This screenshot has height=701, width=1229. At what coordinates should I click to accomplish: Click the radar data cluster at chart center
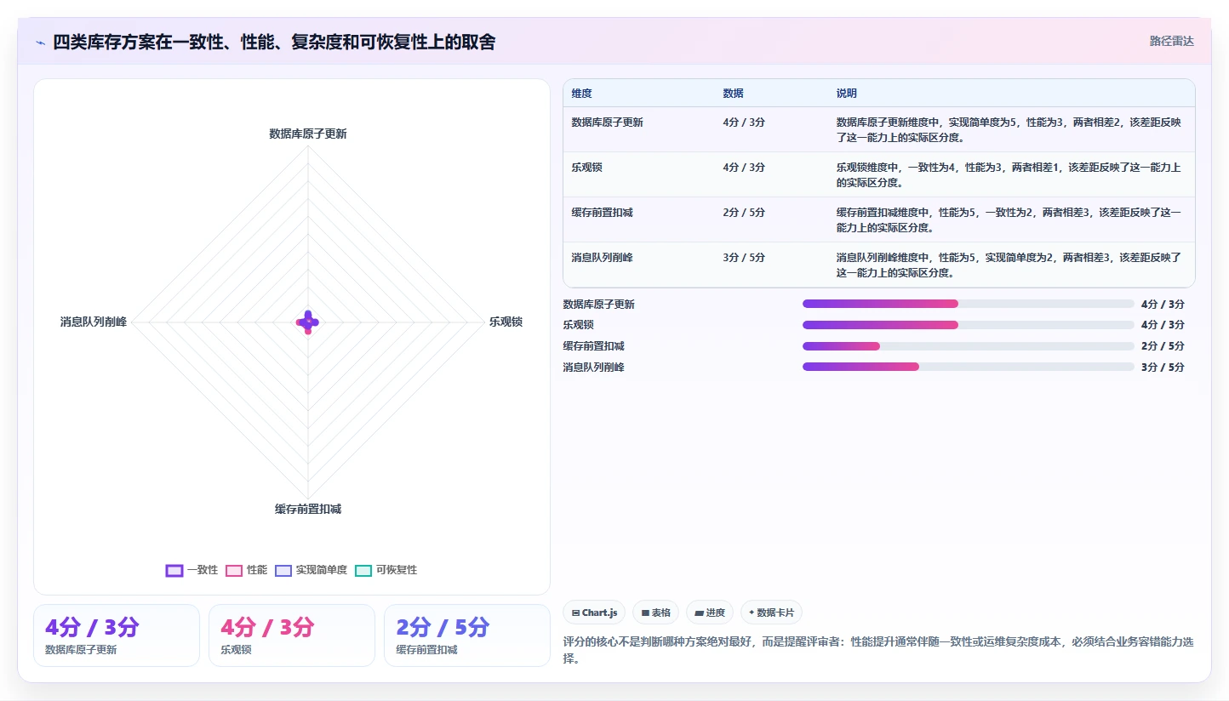[308, 322]
